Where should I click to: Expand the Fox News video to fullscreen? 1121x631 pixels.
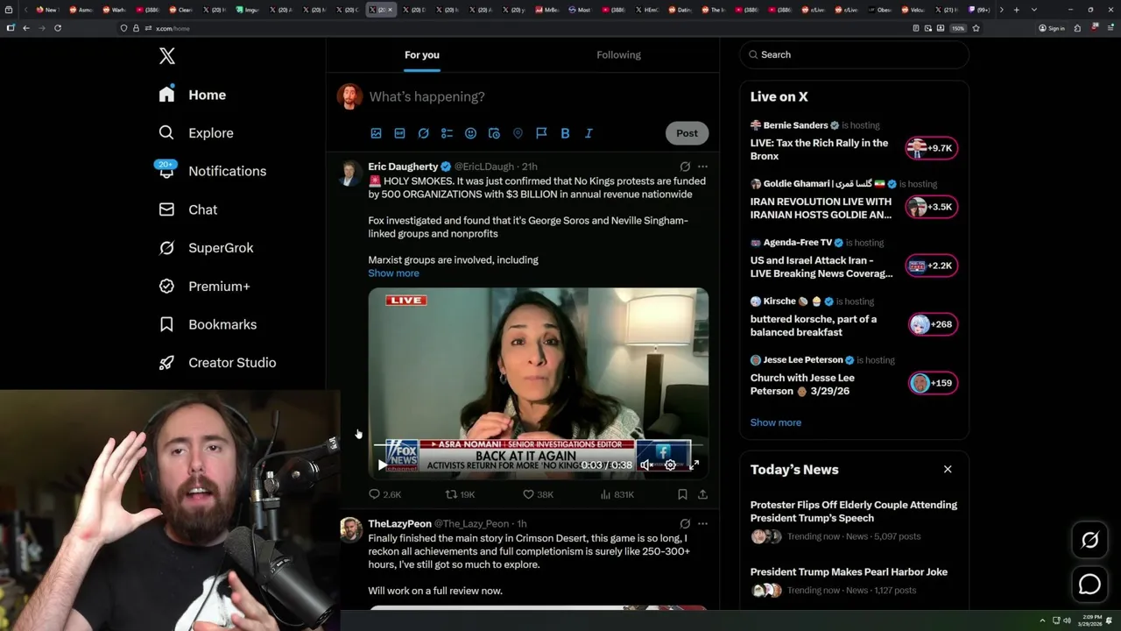click(x=694, y=465)
